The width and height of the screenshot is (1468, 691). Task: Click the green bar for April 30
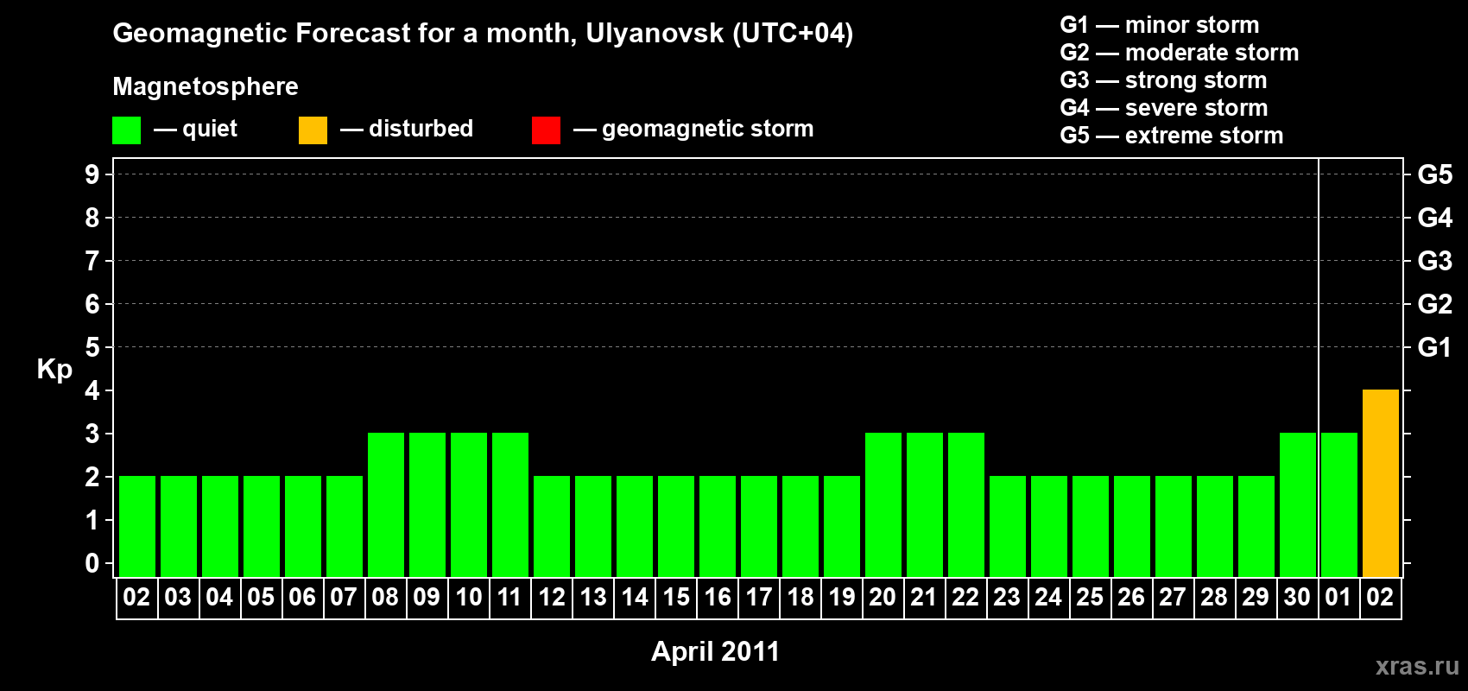click(x=1297, y=505)
